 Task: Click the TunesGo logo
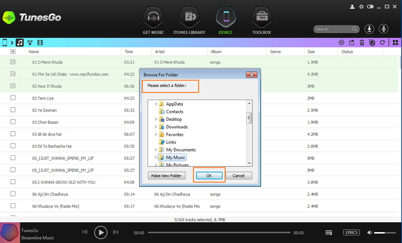tap(32, 17)
